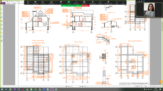Pause the screen share
The height and width of the screenshot is (91, 163).
tap(76, 3)
